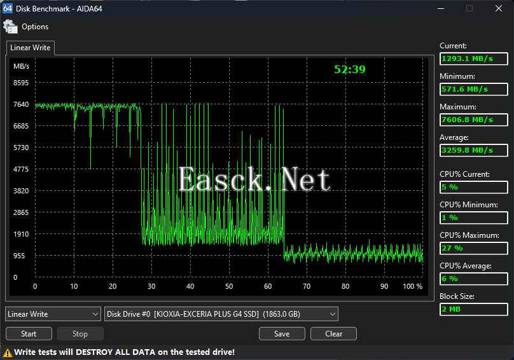Image resolution: width=514 pixels, height=360 pixels.
Task: Click the elapsed time 52:39 on graph
Action: tap(349, 69)
